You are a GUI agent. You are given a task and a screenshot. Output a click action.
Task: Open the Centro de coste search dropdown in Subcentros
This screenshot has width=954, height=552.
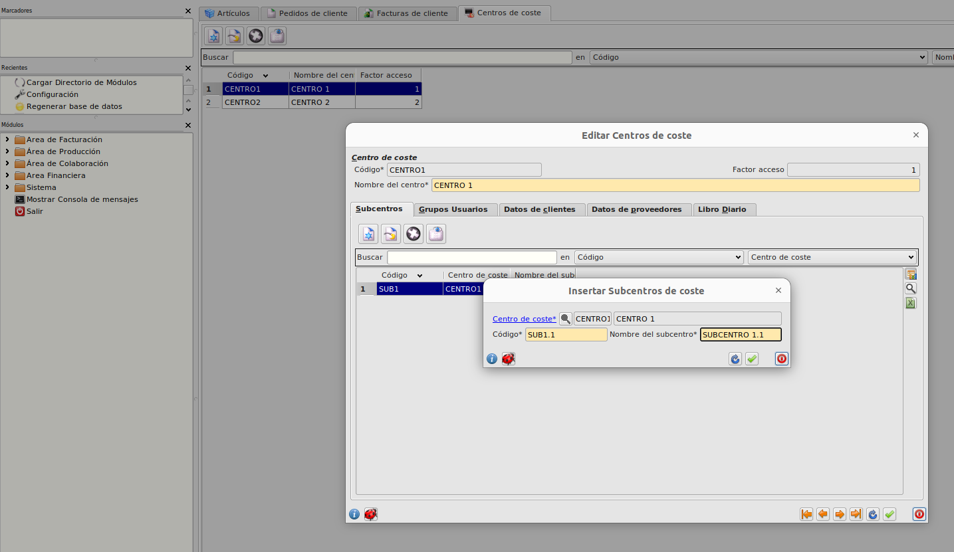click(x=832, y=257)
